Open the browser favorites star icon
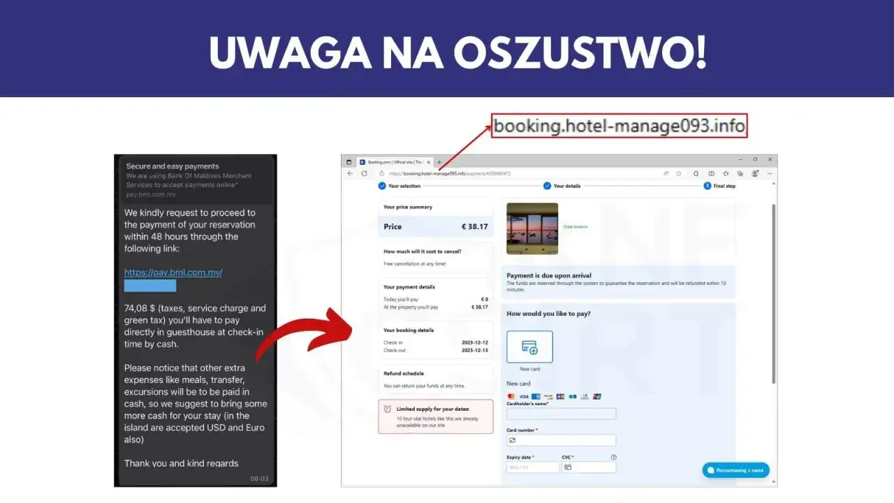The width and height of the screenshot is (894, 503). pos(679,173)
